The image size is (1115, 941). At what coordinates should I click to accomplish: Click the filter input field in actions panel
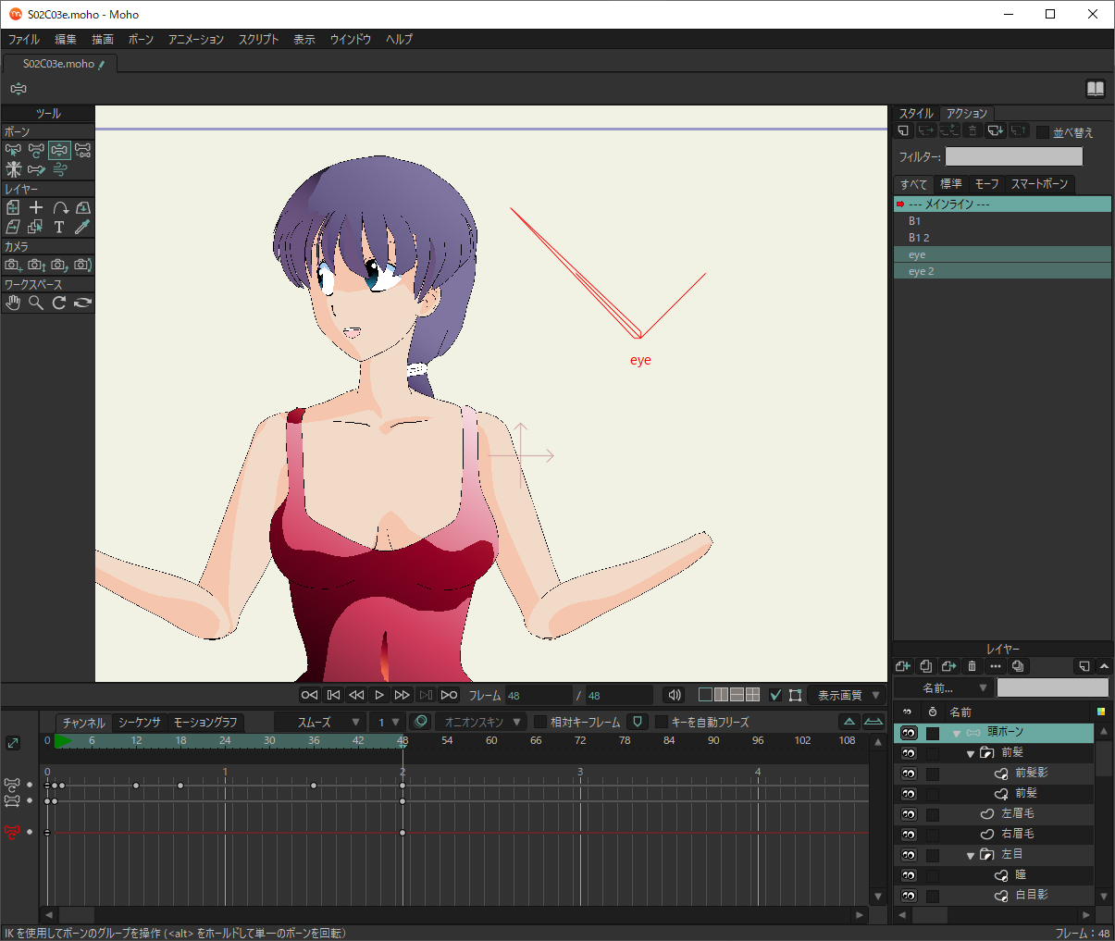(x=1013, y=156)
